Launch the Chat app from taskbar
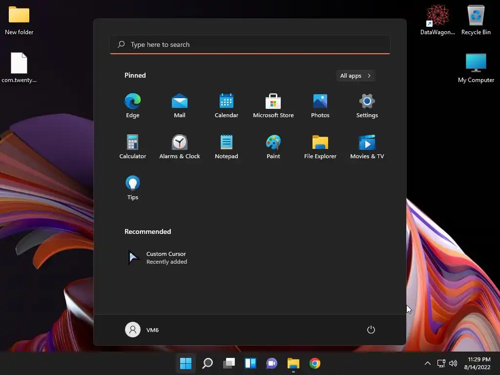This screenshot has width=500, height=375. pos(271,363)
